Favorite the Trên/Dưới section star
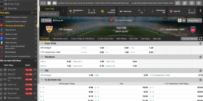 [200, 57]
